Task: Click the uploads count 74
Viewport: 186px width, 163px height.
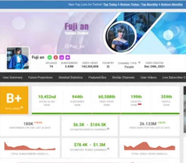Action: (x=51, y=66)
